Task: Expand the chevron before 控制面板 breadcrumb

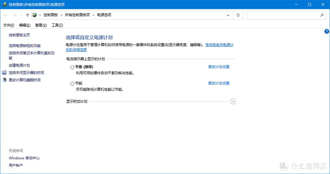Action: tap(40, 15)
